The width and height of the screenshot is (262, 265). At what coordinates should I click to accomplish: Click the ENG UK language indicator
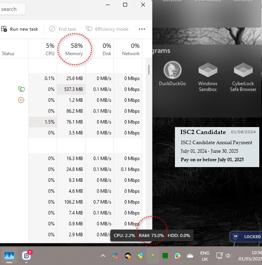[205, 256]
